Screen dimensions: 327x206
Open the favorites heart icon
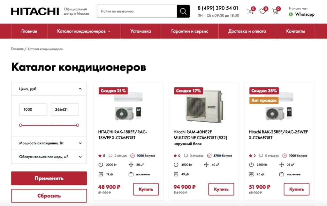pyautogui.click(x=262, y=11)
